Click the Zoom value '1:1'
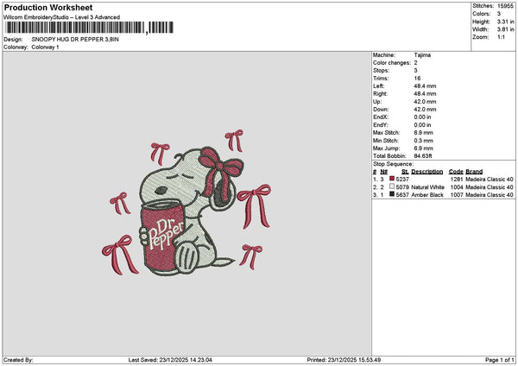 coord(501,37)
